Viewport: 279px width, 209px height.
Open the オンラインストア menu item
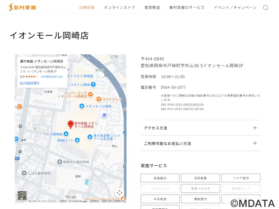pos(119,8)
